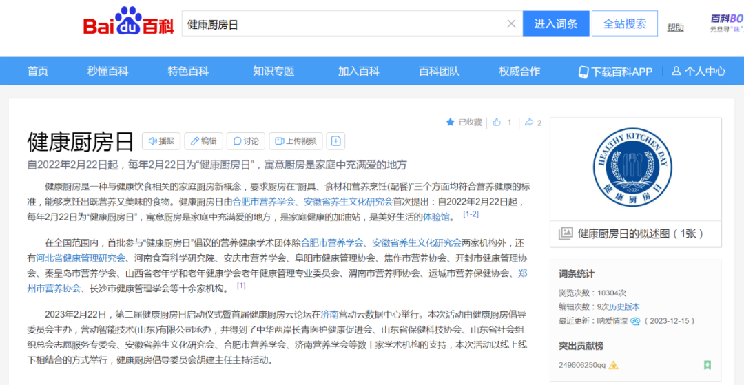744x385 pixels.
Task: Click the 突出贡献榜 heading
Action: click(581, 346)
